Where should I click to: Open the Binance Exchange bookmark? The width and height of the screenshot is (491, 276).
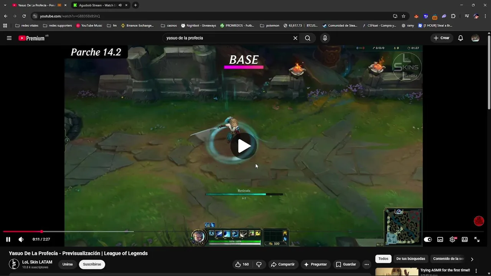coord(137,26)
